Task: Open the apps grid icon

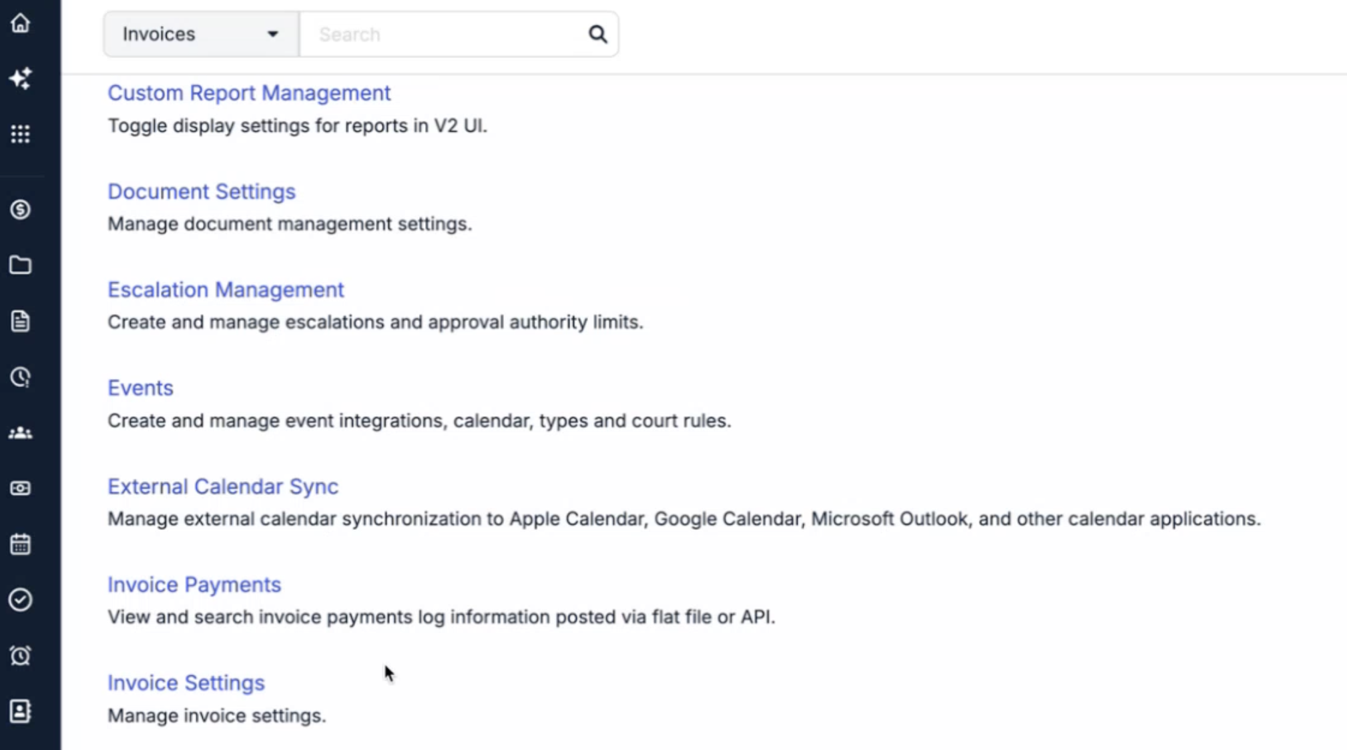Action: pyautogui.click(x=20, y=134)
